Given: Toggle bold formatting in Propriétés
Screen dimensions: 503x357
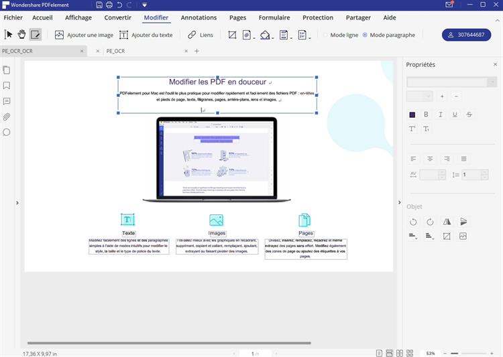Looking at the screenshot, I should [426, 115].
